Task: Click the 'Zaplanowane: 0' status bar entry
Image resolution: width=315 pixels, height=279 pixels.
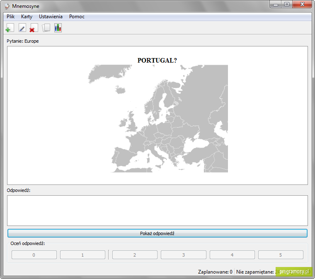Action: 215,272
